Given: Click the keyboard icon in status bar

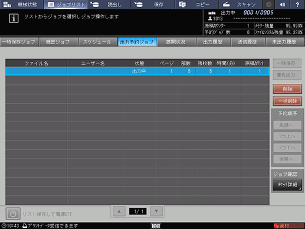Looking at the screenshot, I should [x=156, y=225].
